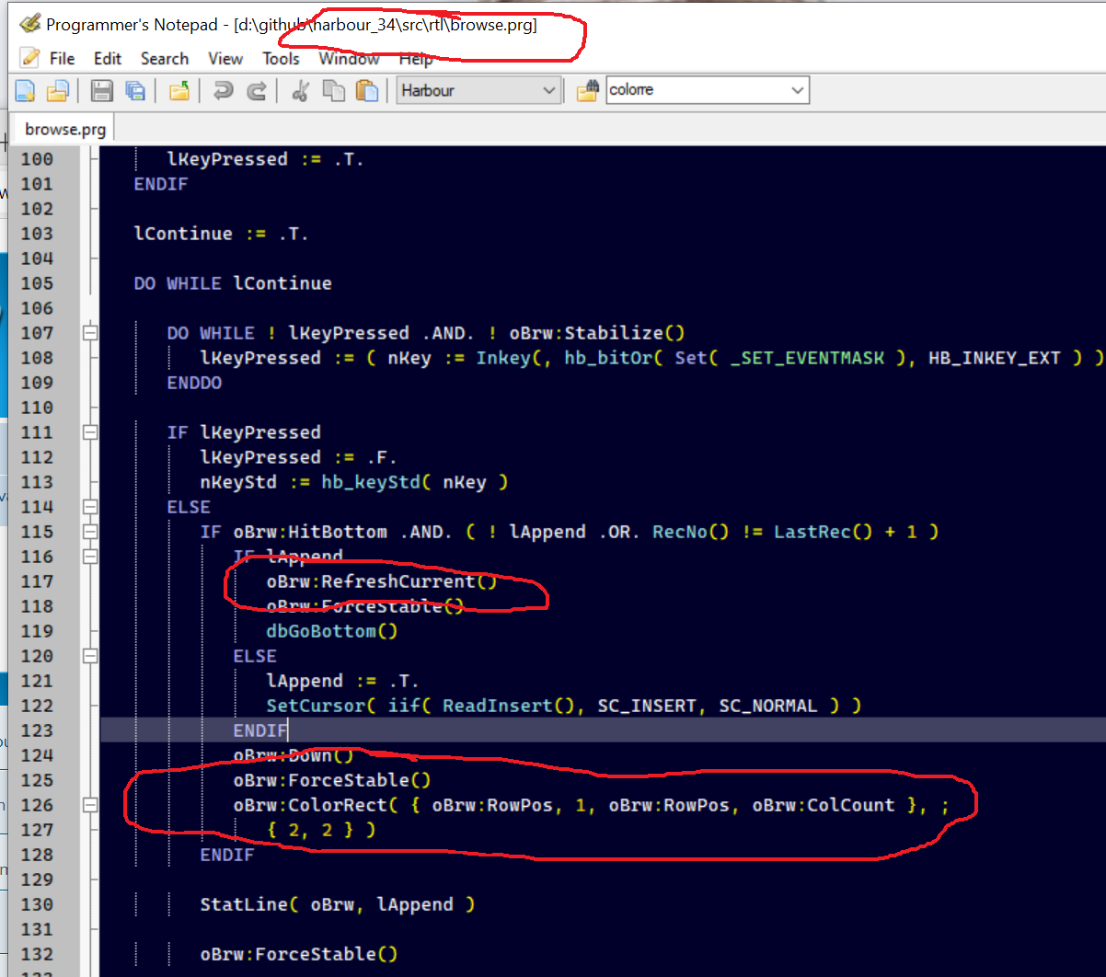Open the Tools menu

(x=281, y=59)
